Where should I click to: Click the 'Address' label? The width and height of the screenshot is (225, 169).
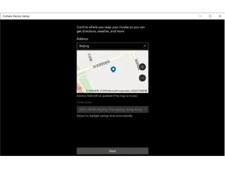pyautogui.click(x=82, y=39)
